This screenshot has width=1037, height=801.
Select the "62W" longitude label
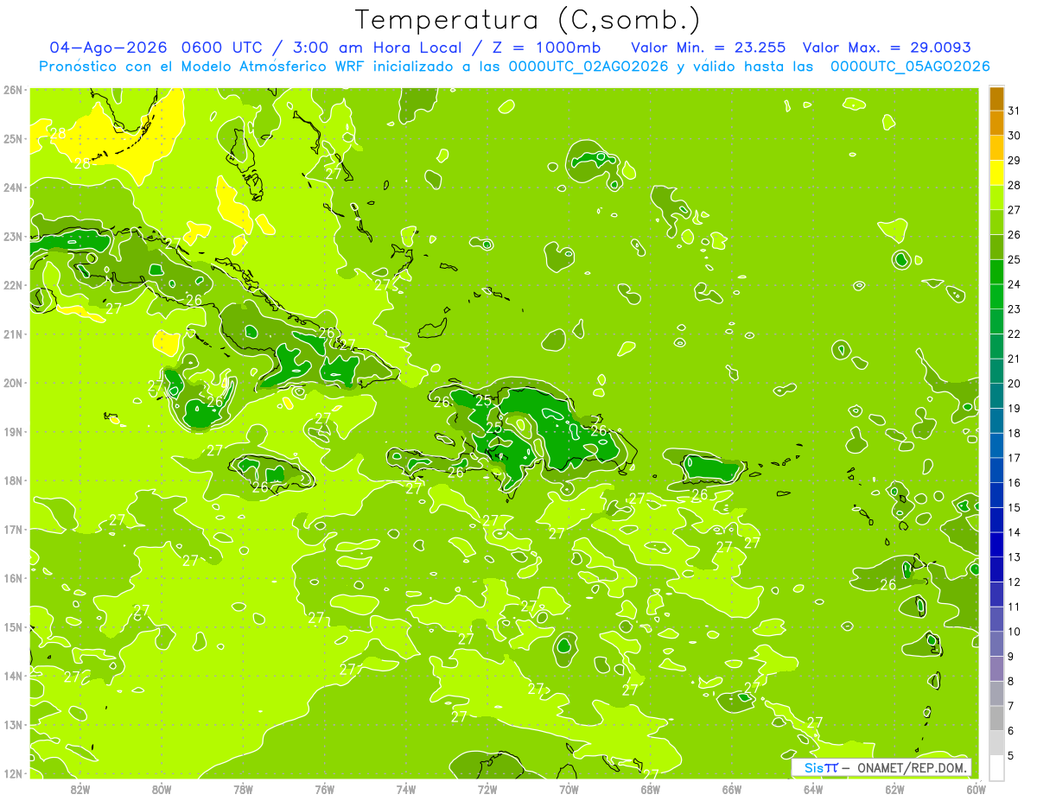(894, 789)
